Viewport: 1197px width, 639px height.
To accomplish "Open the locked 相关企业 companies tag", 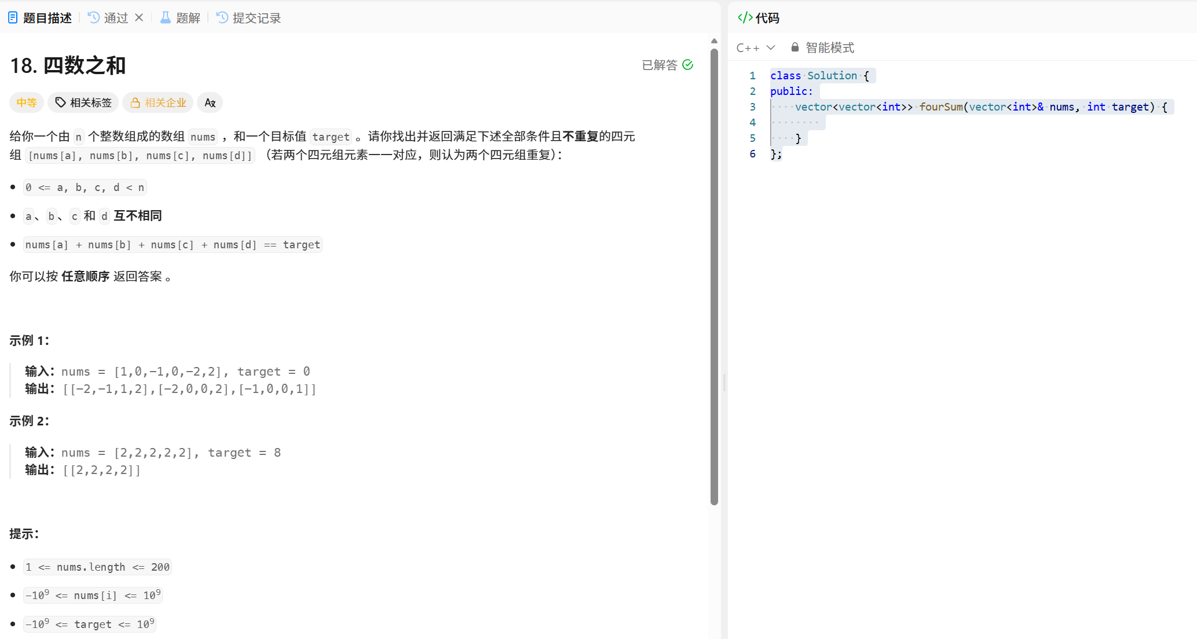I will point(158,102).
